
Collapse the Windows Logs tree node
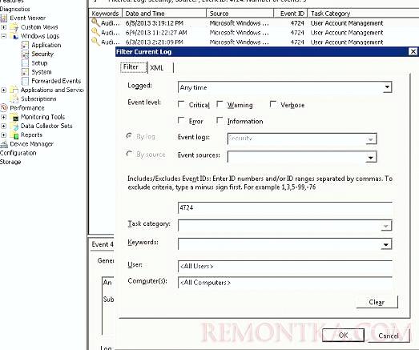(x=3, y=36)
